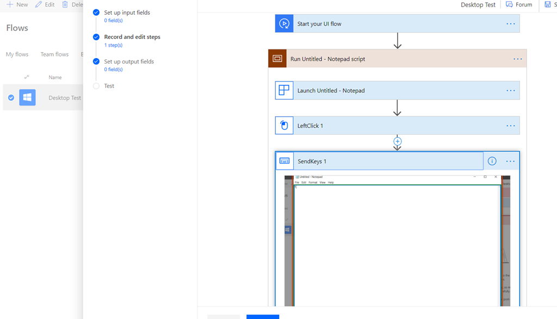Go to Set up input fields step
Screen dimensions: 557x319
click(x=127, y=12)
